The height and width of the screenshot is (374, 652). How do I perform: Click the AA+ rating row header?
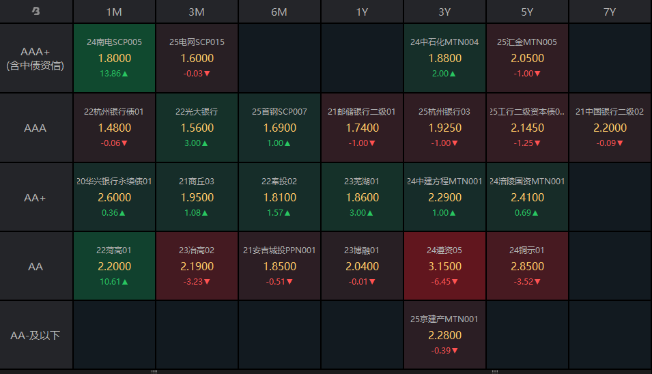(x=36, y=197)
